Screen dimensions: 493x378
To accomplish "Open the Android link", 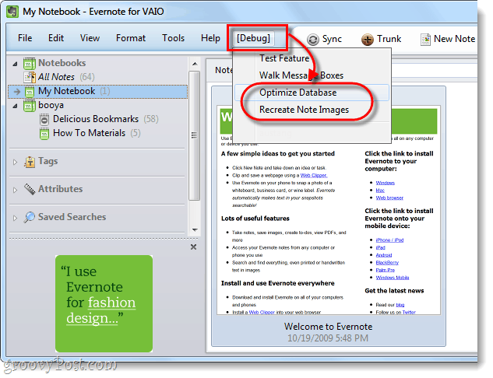I will (x=384, y=255).
